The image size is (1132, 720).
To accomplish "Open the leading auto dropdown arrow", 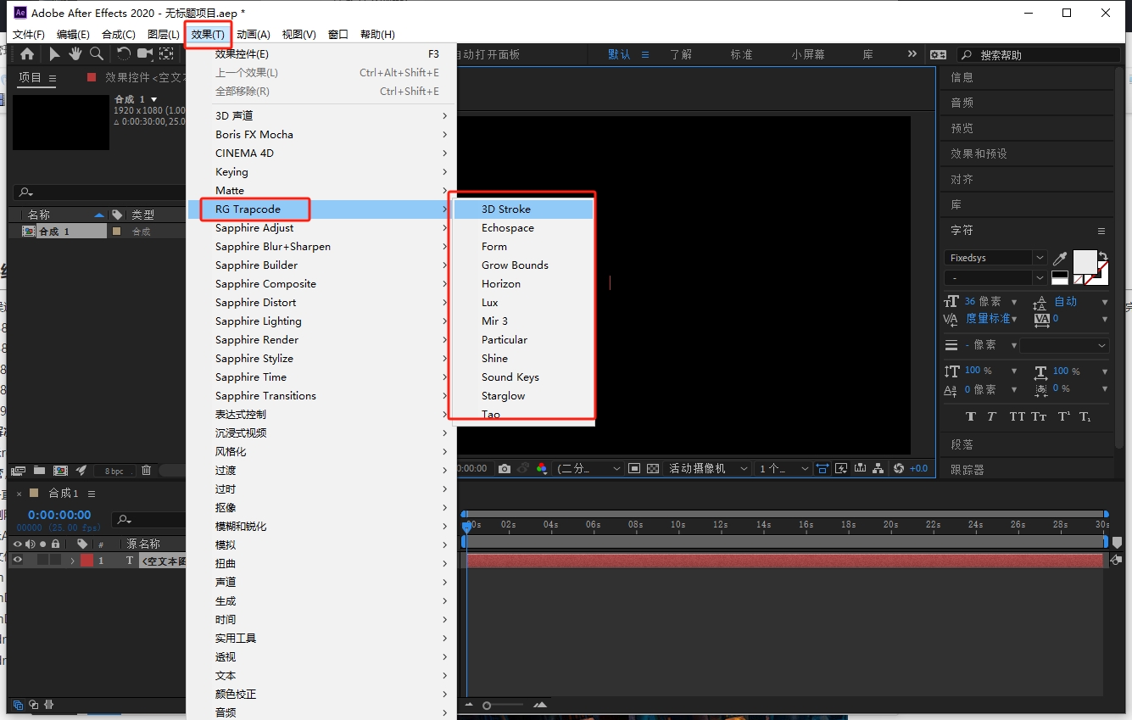I will (1104, 302).
